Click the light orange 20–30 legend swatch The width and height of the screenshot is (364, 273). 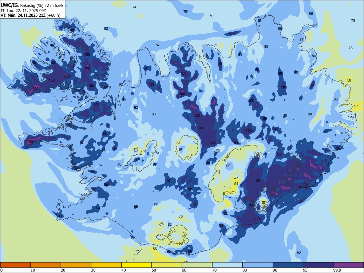coord(76,265)
